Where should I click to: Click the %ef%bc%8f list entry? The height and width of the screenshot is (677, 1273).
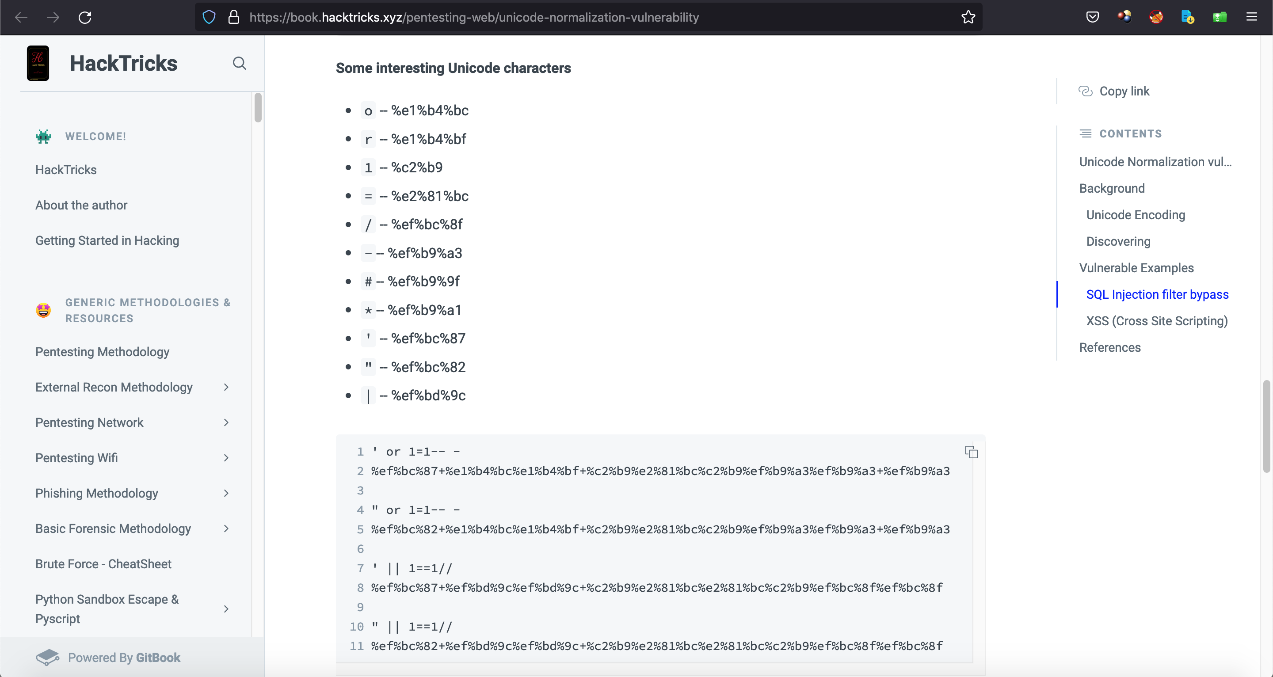click(411, 224)
